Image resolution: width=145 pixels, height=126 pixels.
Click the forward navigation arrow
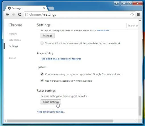tap(14, 15)
